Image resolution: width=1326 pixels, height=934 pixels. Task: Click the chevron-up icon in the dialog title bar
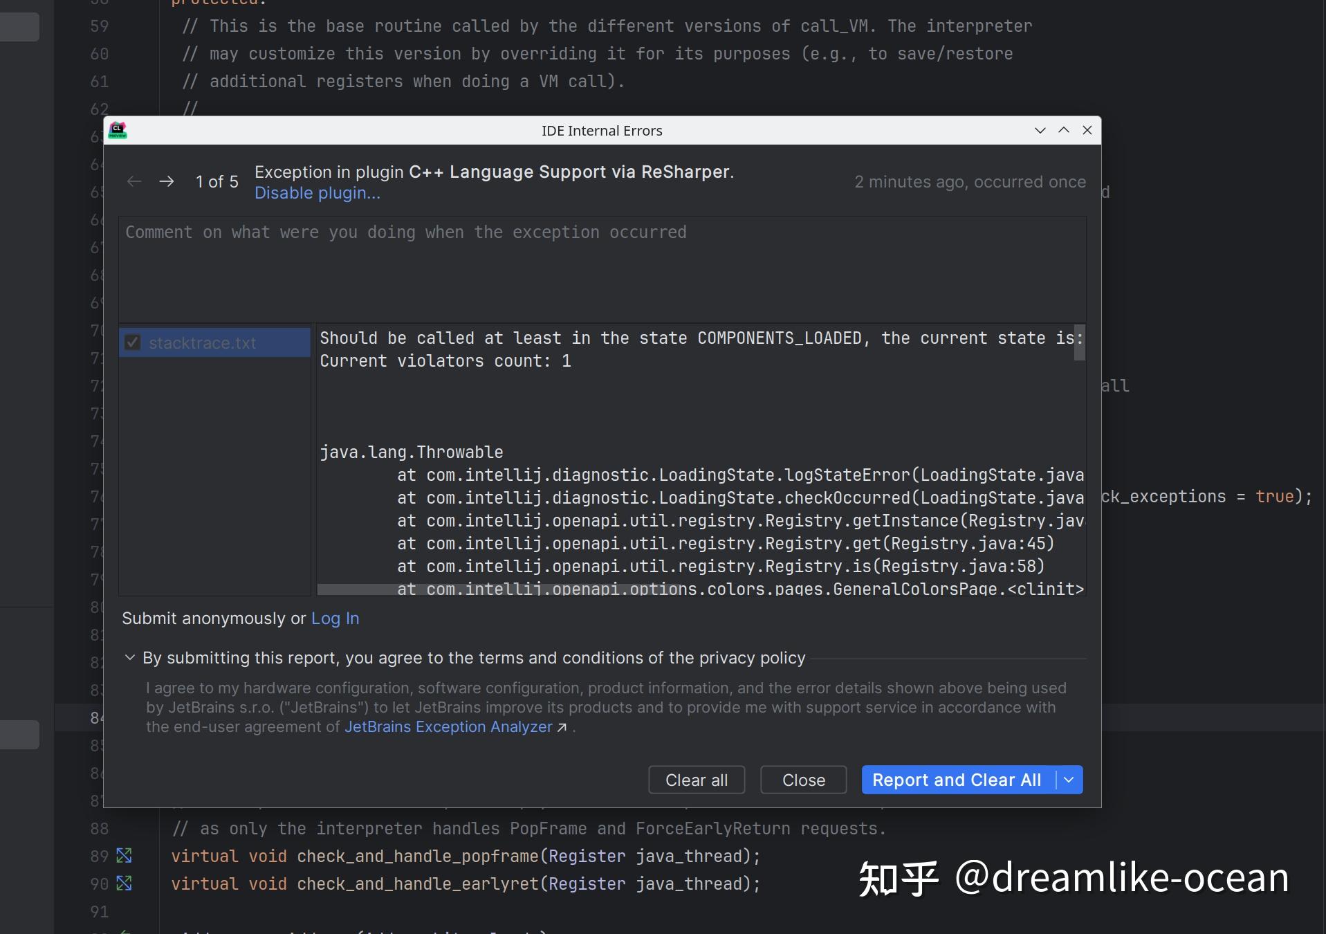(1062, 130)
